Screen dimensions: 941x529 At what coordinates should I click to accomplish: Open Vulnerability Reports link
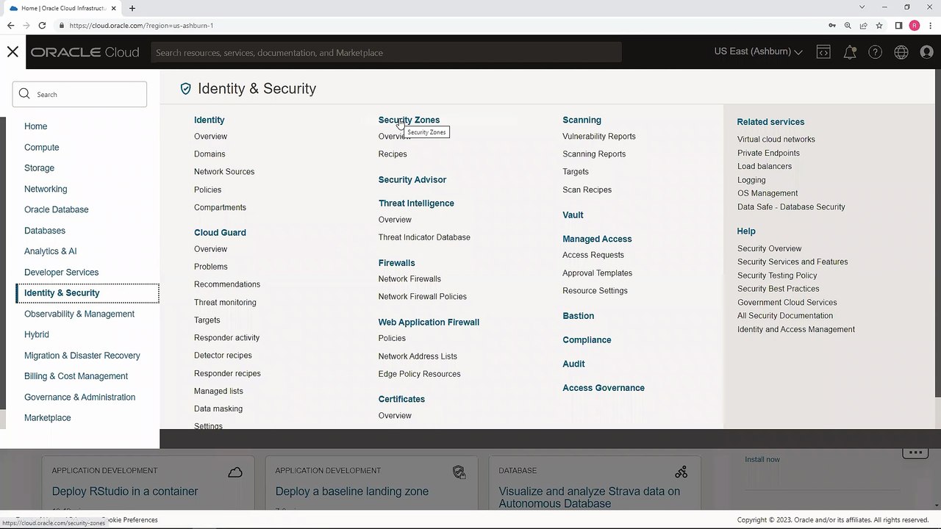point(599,136)
